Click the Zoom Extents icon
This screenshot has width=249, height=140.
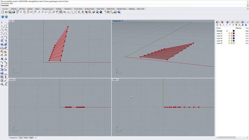50,12
